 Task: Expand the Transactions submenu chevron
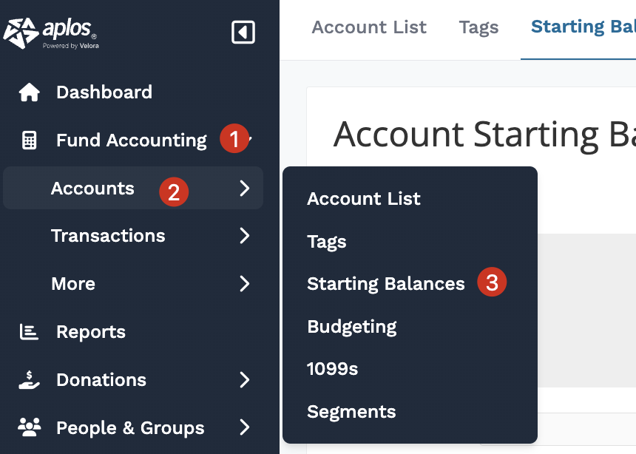[245, 236]
